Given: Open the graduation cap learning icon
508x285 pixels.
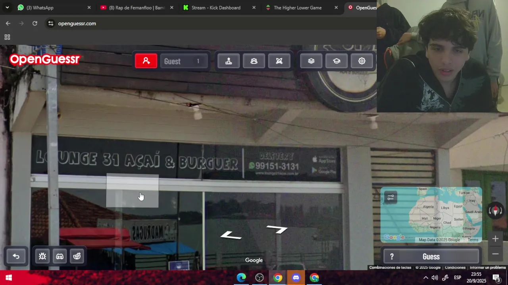Looking at the screenshot, I should 337,61.
